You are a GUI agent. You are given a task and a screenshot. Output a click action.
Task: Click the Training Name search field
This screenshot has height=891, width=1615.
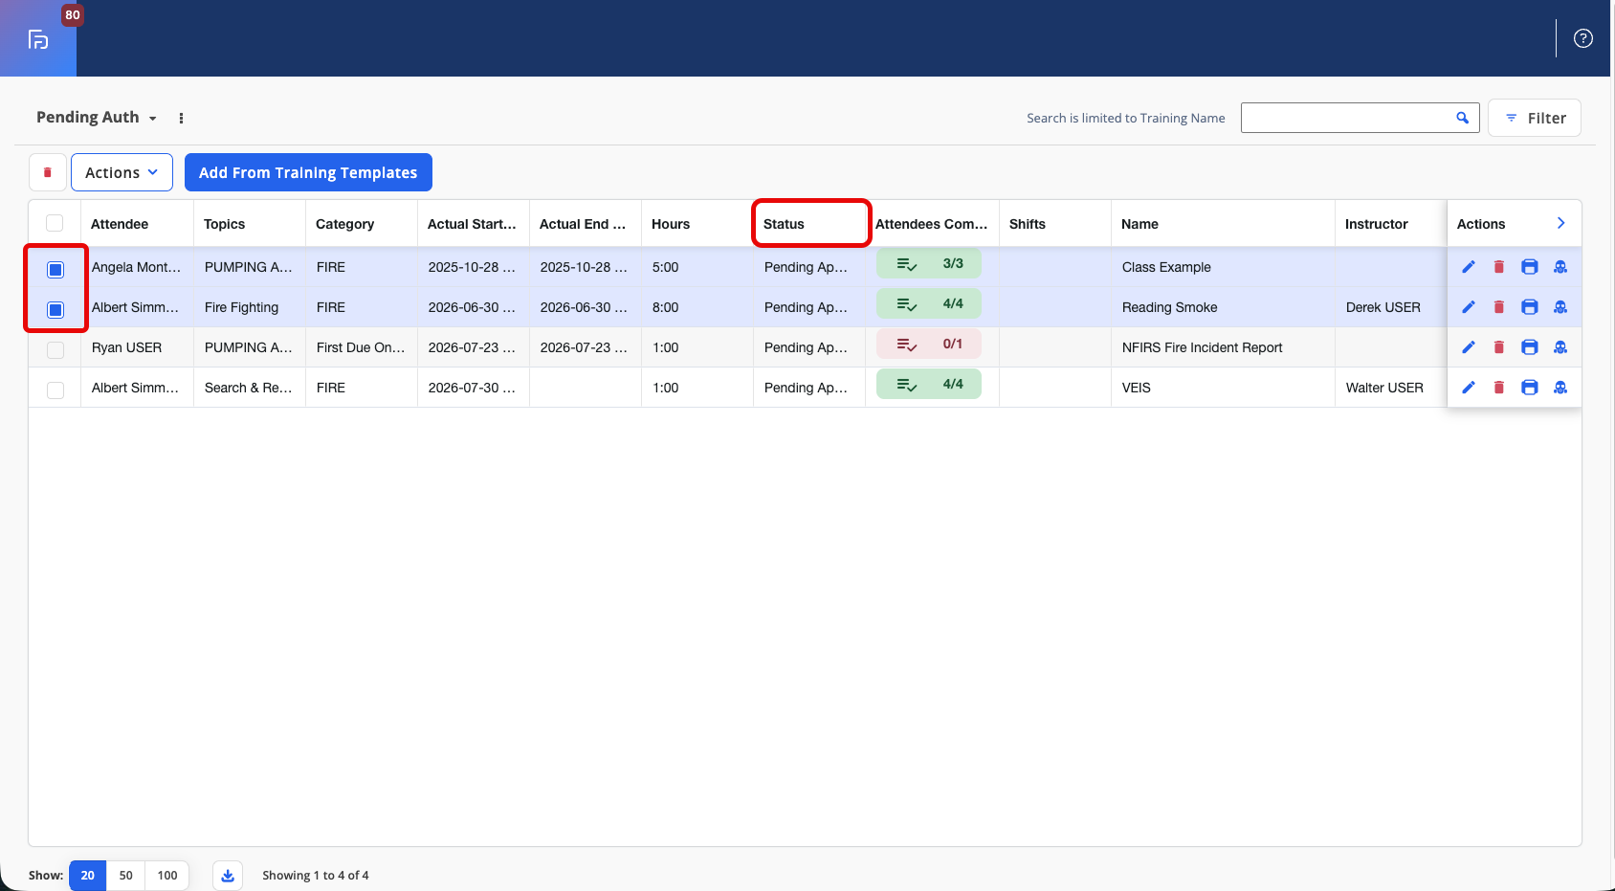pyautogui.click(x=1347, y=118)
